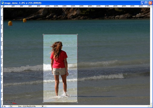Click the Photoshop document icon in title bar
This screenshot has width=153, height=108.
coord(2,3)
